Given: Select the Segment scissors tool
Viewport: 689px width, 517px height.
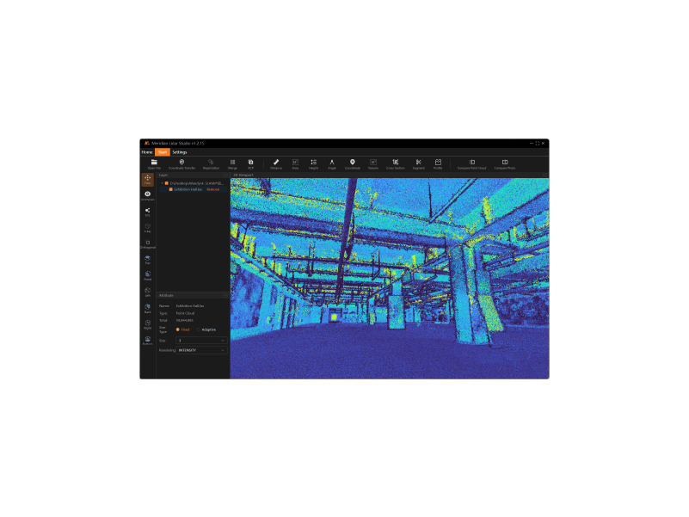Looking at the screenshot, I should (x=418, y=164).
